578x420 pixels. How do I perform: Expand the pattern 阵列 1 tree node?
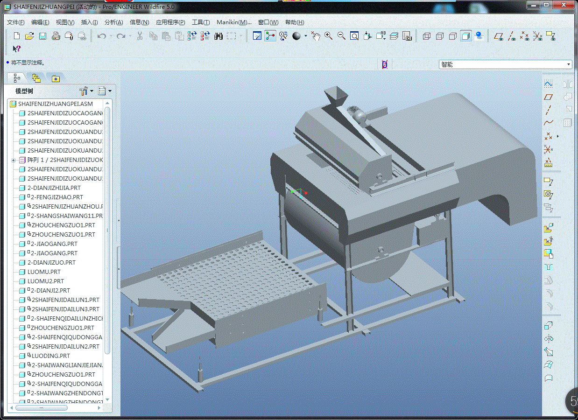point(14,160)
